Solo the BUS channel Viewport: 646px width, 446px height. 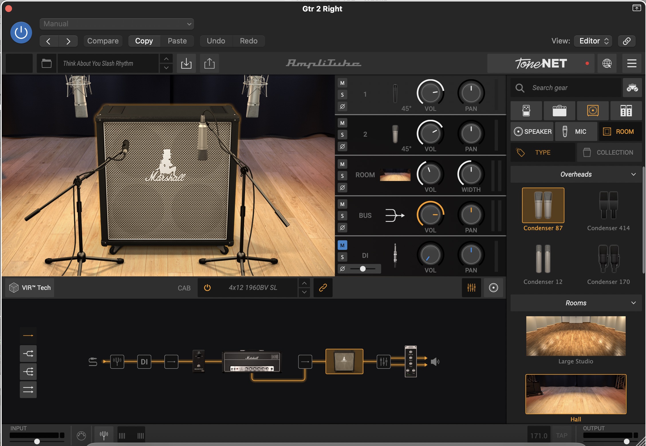click(x=342, y=216)
